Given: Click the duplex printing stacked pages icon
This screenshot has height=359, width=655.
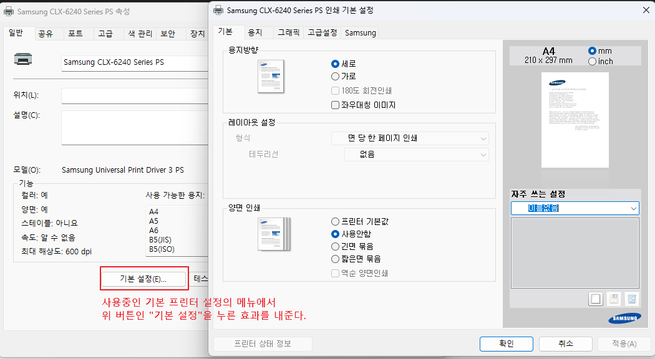Looking at the screenshot, I should click(274, 234).
